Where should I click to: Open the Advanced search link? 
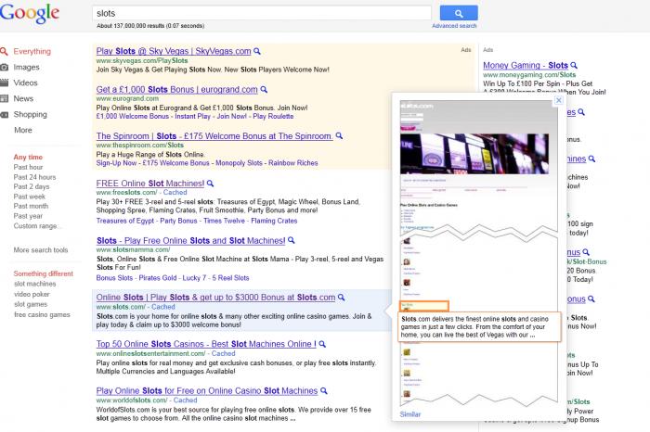[x=454, y=26]
